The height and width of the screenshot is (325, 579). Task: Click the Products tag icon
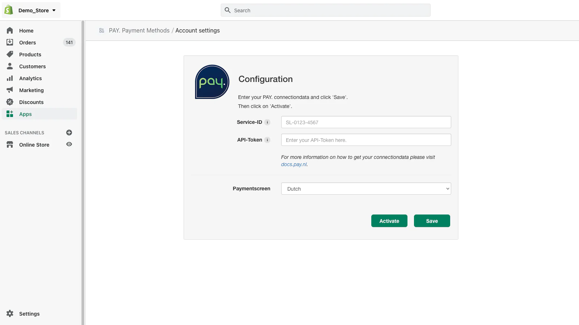point(10,54)
